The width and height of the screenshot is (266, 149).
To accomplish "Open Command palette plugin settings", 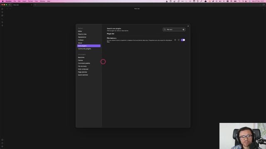I will [x=84, y=63].
